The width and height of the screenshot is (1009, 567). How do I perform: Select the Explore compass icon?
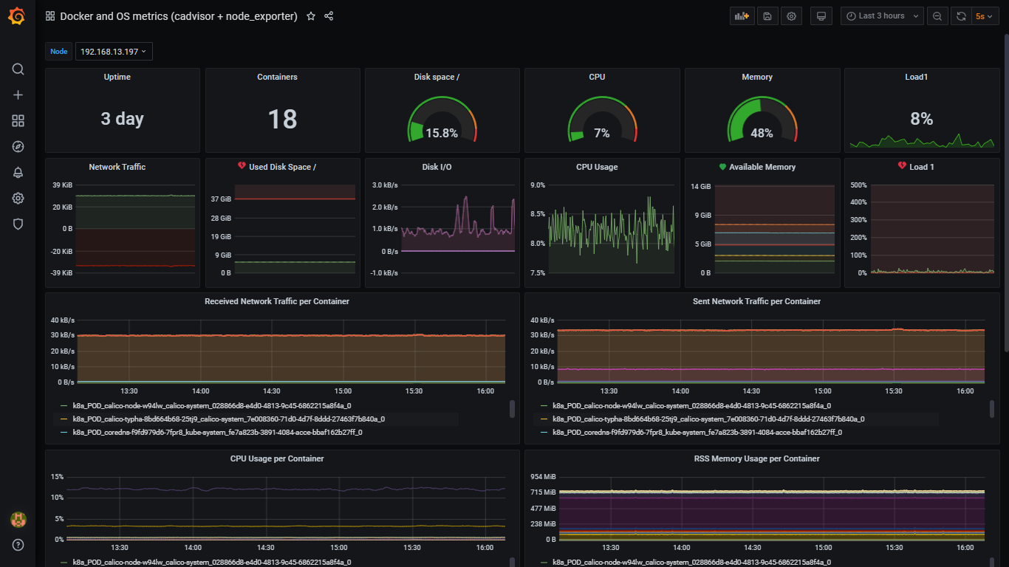pyautogui.click(x=18, y=146)
